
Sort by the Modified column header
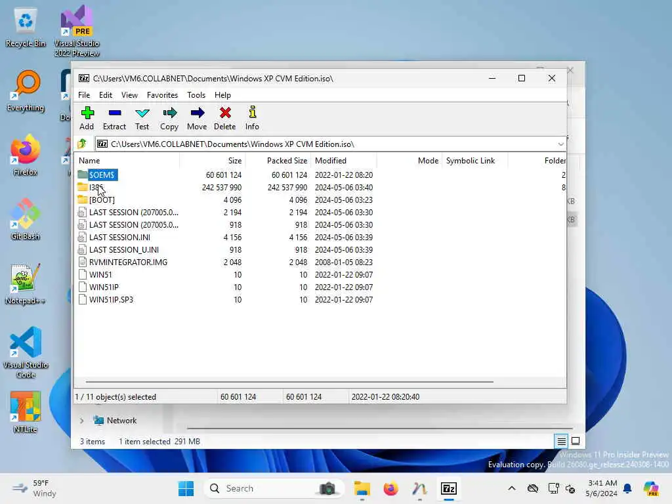click(344, 161)
